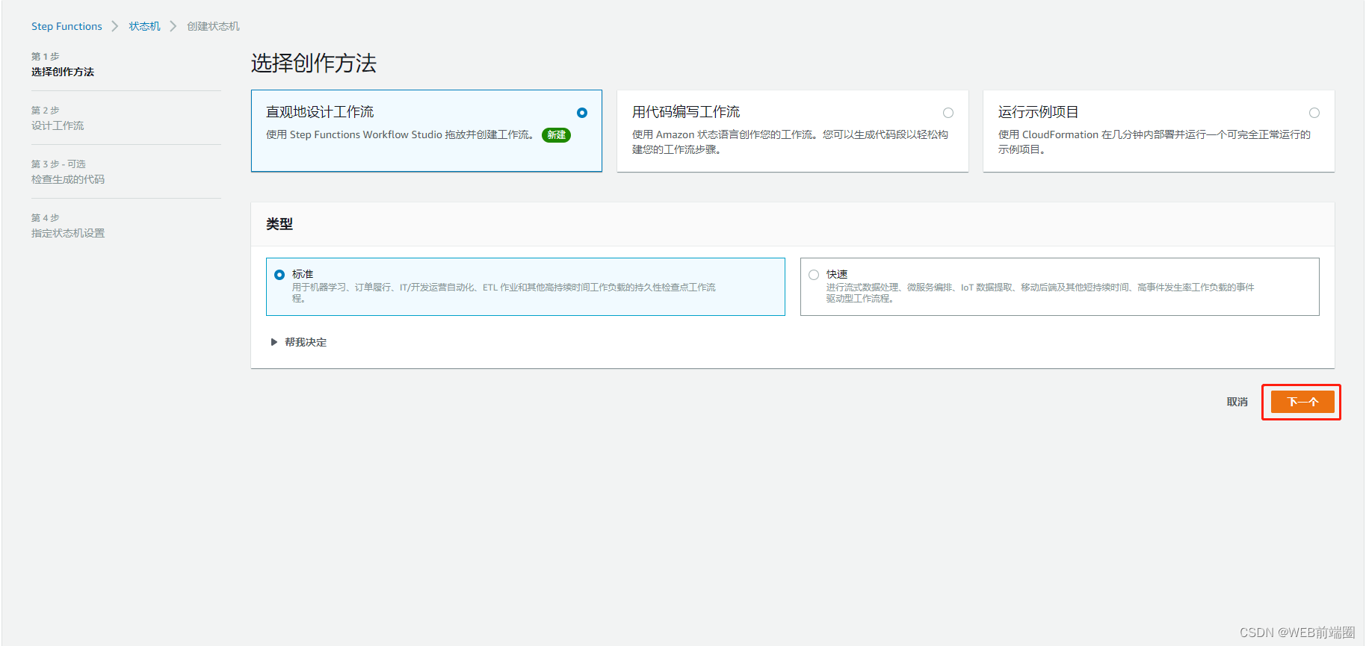
Task: Select step 2 设计工作流 in sidebar
Action: 58,125
